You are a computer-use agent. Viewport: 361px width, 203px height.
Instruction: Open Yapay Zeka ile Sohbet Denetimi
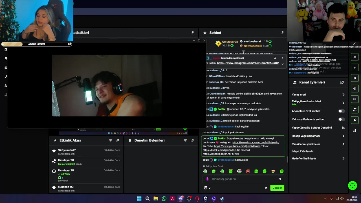318,128
